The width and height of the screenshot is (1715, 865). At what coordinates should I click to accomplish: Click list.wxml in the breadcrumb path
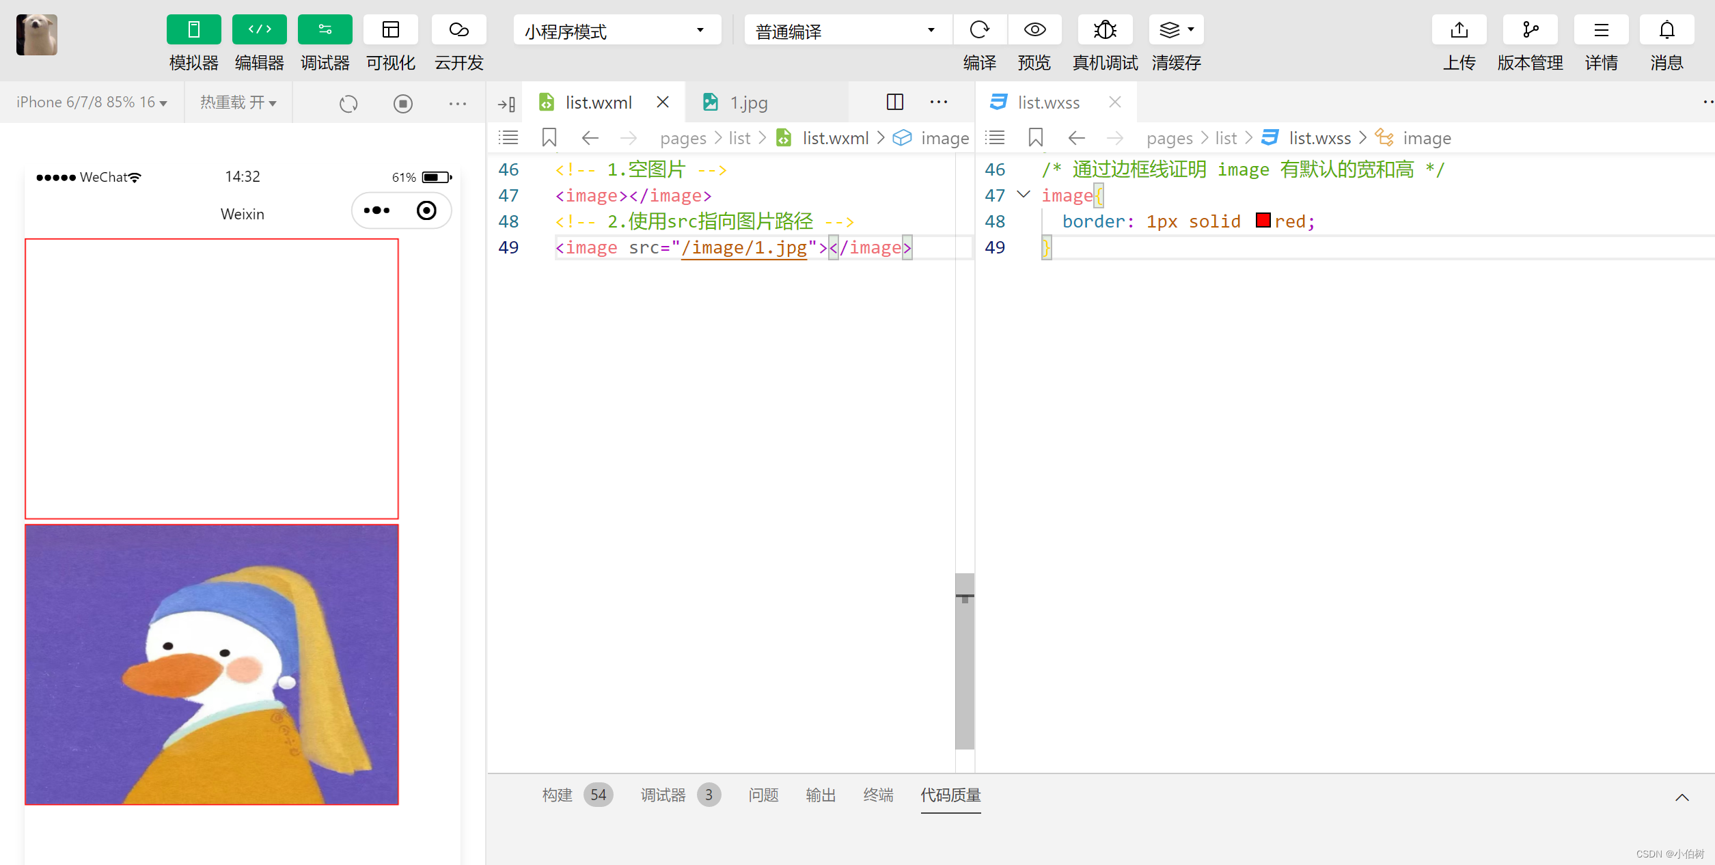point(835,138)
